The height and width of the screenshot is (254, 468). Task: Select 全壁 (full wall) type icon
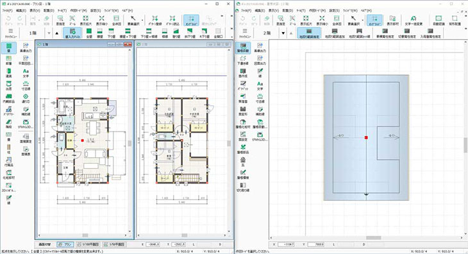(89, 33)
